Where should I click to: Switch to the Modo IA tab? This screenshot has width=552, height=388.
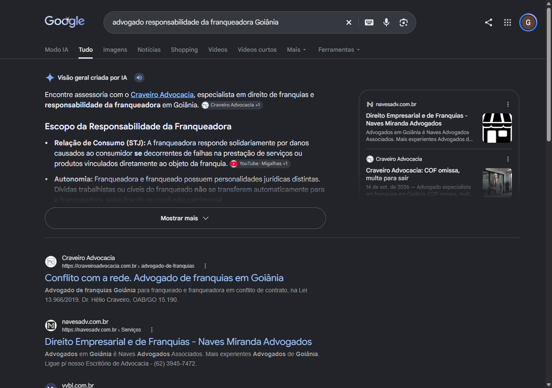[56, 50]
